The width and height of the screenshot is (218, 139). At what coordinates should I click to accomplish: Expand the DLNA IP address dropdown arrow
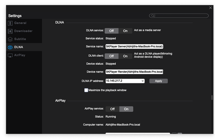[x=143, y=81]
